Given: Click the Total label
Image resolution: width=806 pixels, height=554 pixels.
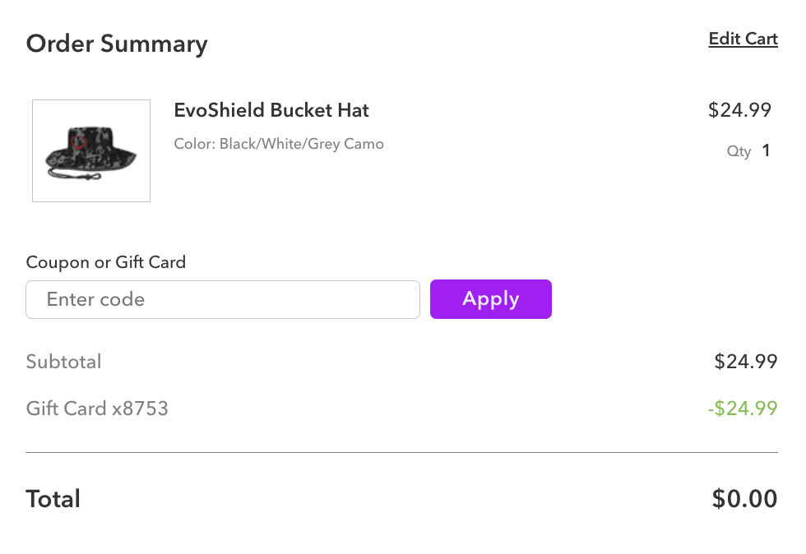Looking at the screenshot, I should click(x=53, y=499).
